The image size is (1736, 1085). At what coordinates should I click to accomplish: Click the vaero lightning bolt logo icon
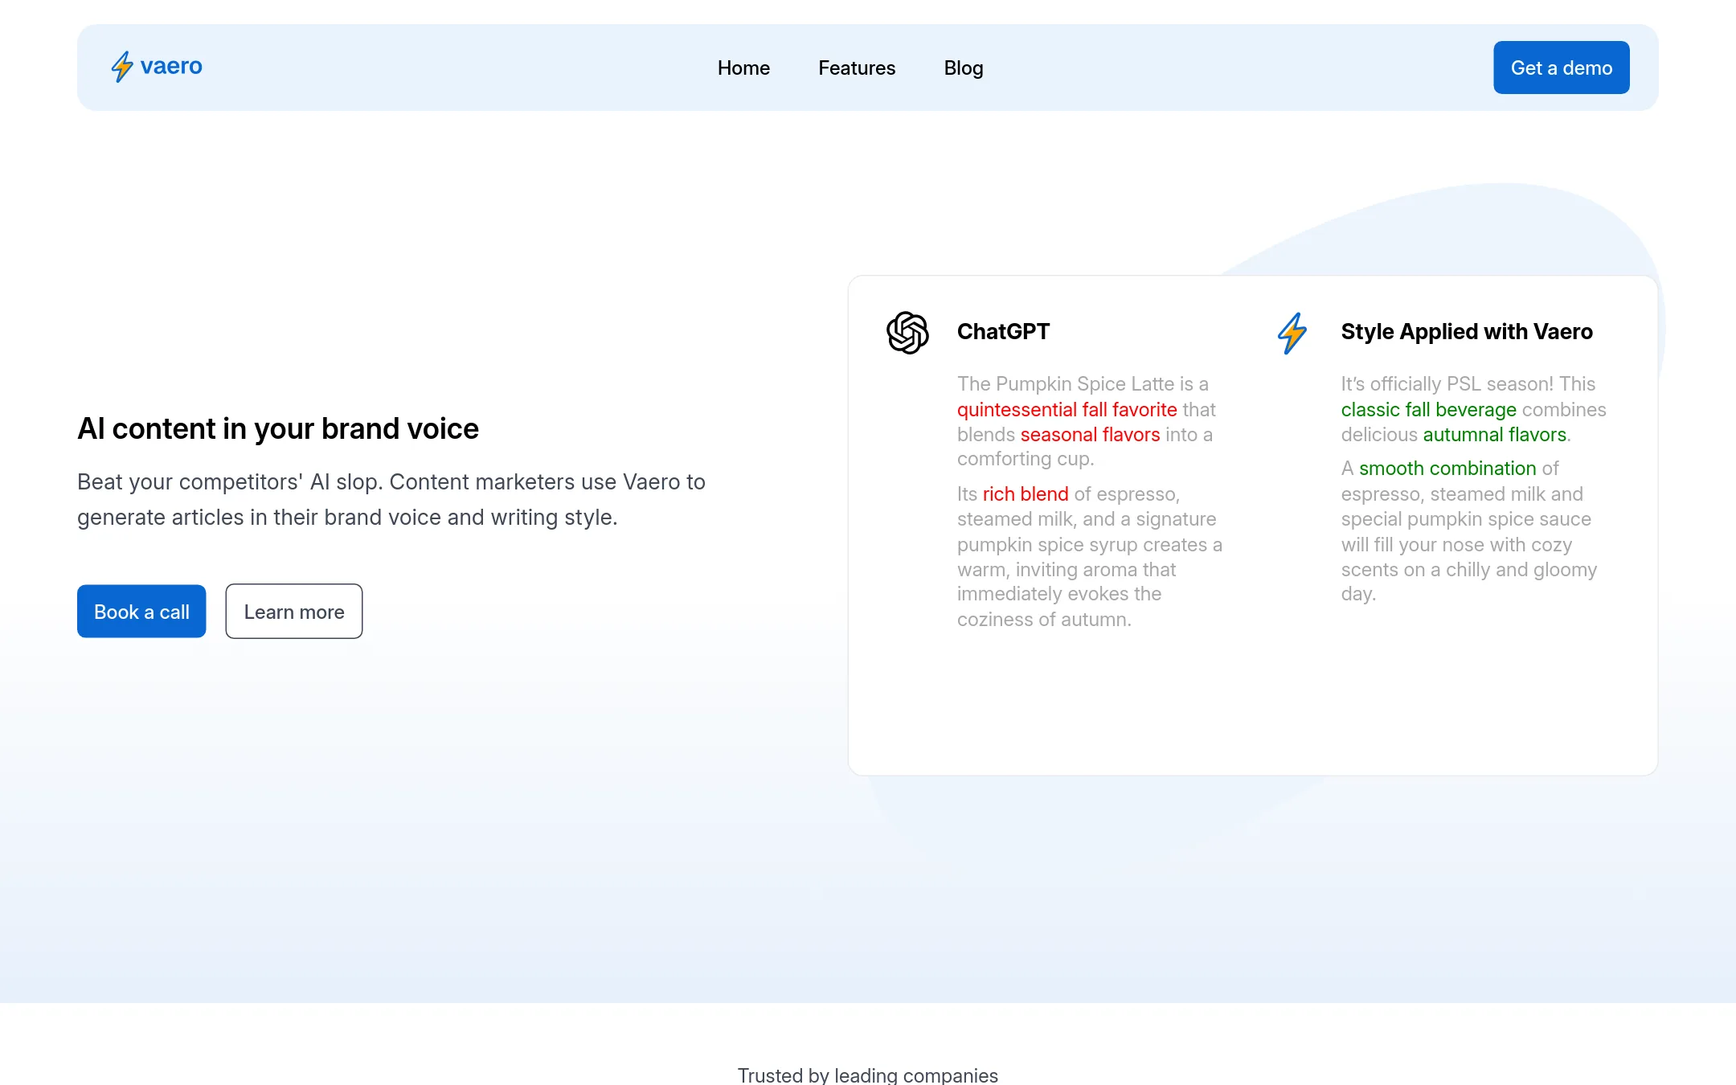122,67
